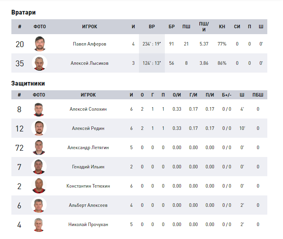Viewport: 283px width, 239px height.
Task: Go to Алексей Солохин's profile
Action: [88, 109]
